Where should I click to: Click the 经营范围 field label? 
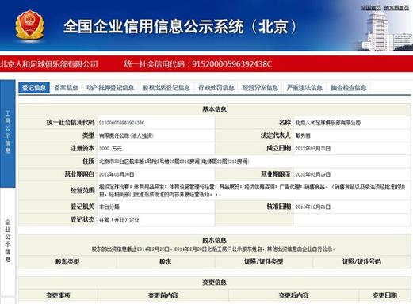(82, 190)
